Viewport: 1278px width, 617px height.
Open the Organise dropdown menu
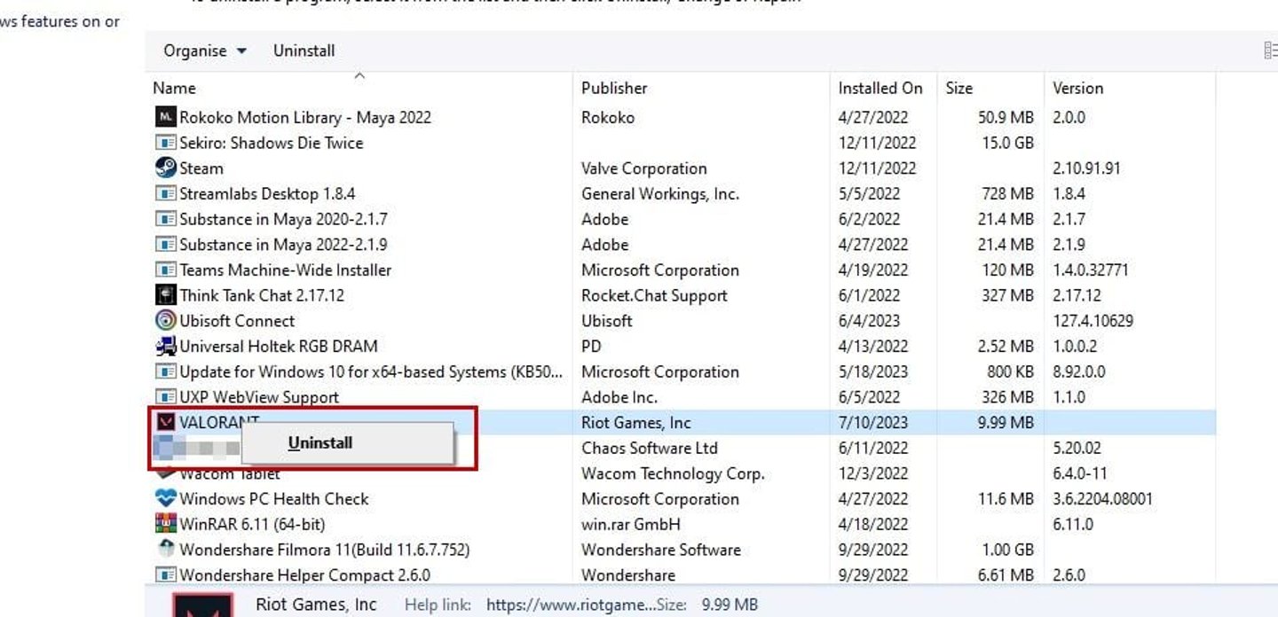(x=202, y=51)
